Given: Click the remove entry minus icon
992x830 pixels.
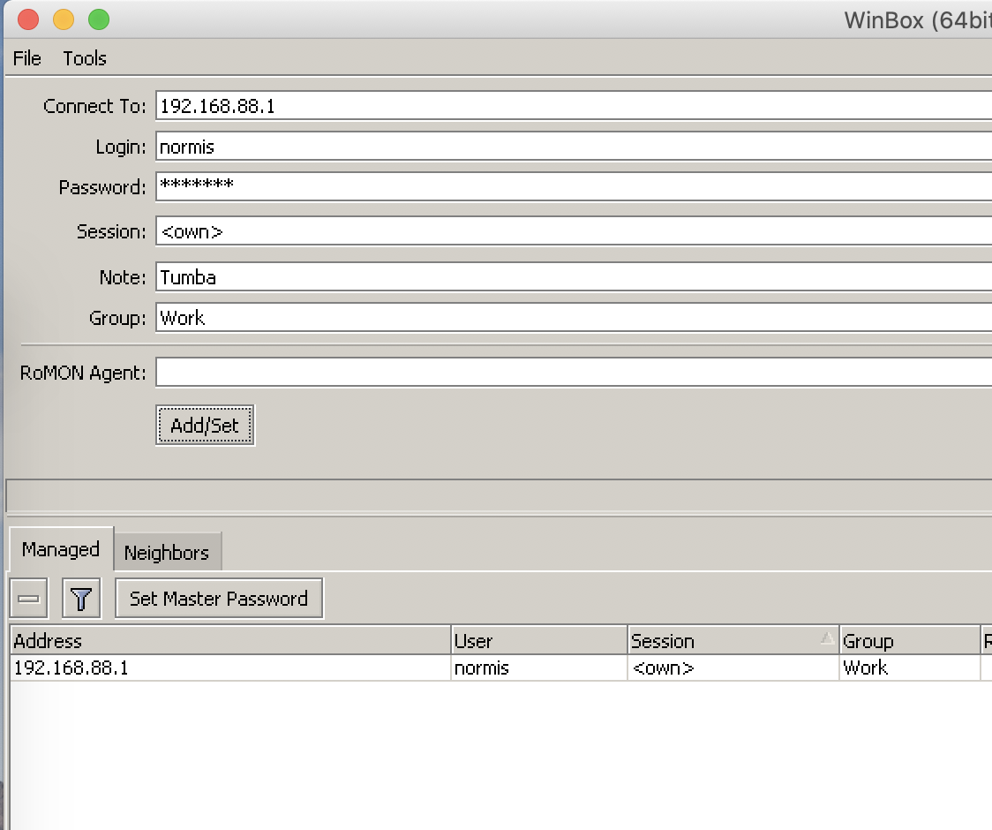Looking at the screenshot, I should (27, 598).
